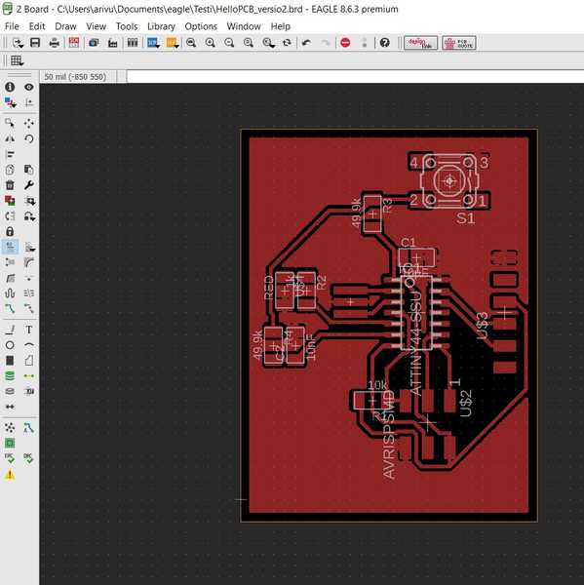Viewport: 584px width, 585px height.
Task: Click the S1 pushbutton component on board
Action: [449, 181]
